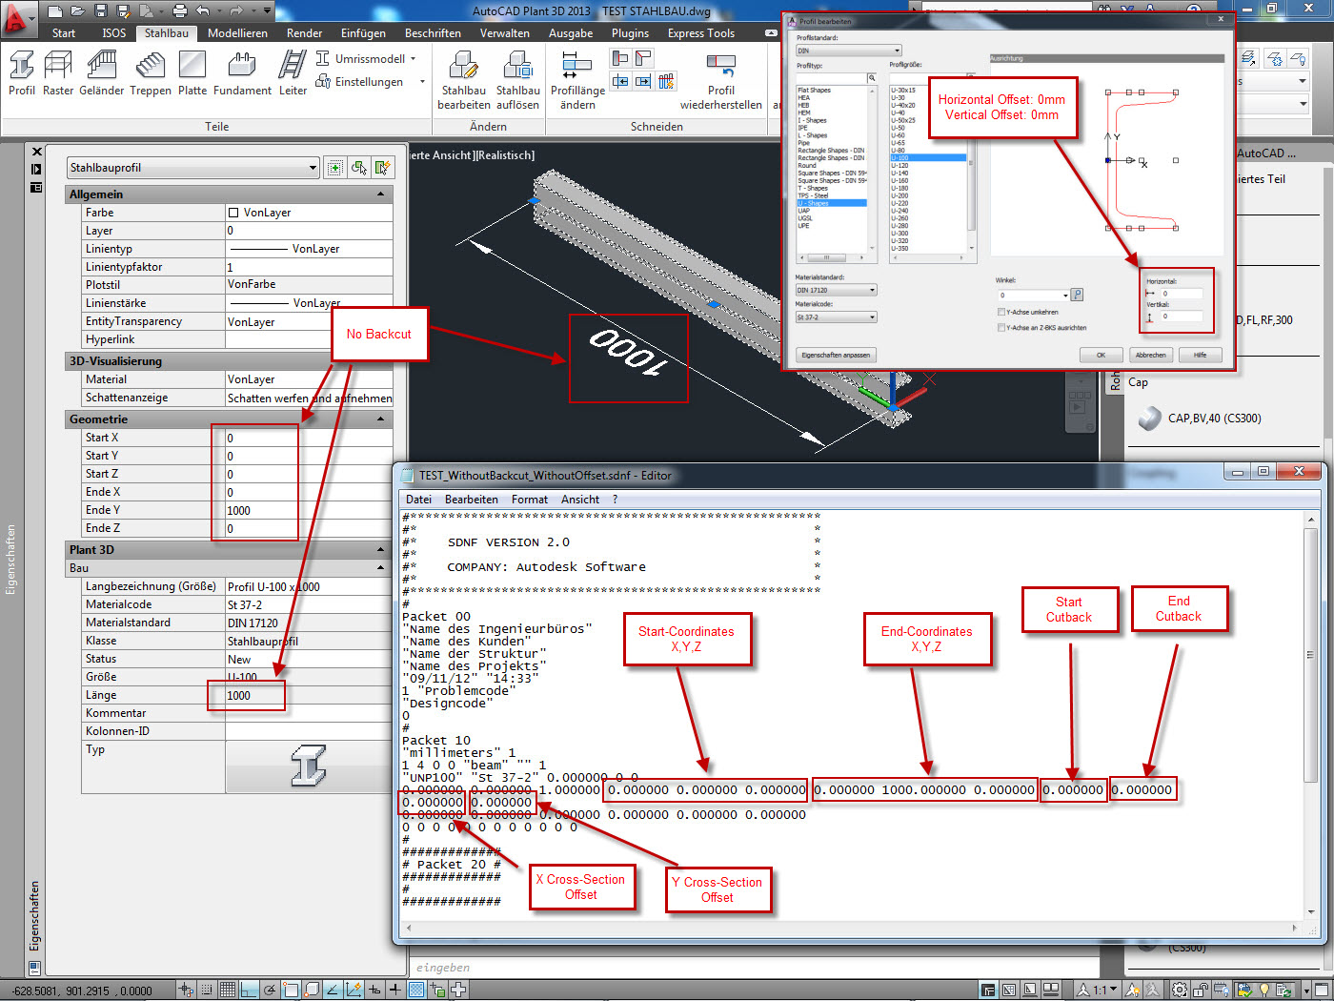Toggle snap mode in the status bar

(206, 991)
